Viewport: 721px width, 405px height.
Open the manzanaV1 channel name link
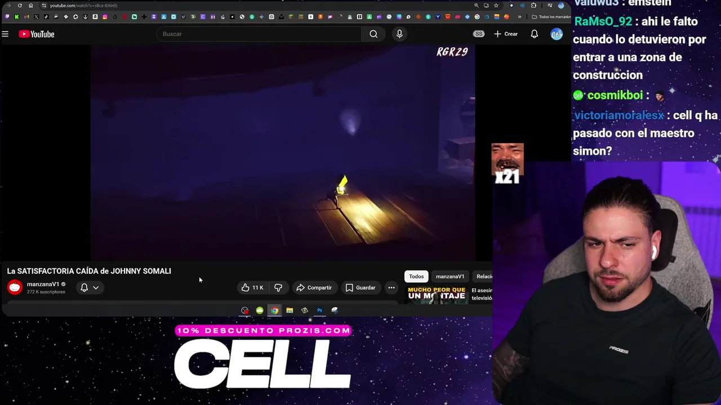[x=43, y=284]
